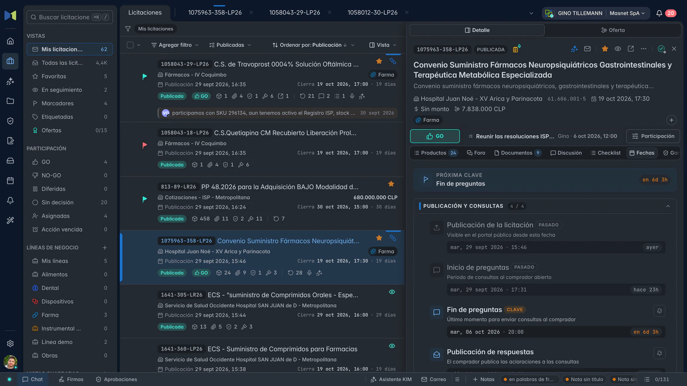Toggle favorite star in detail header
This screenshot has width=687, height=386.
click(x=605, y=49)
